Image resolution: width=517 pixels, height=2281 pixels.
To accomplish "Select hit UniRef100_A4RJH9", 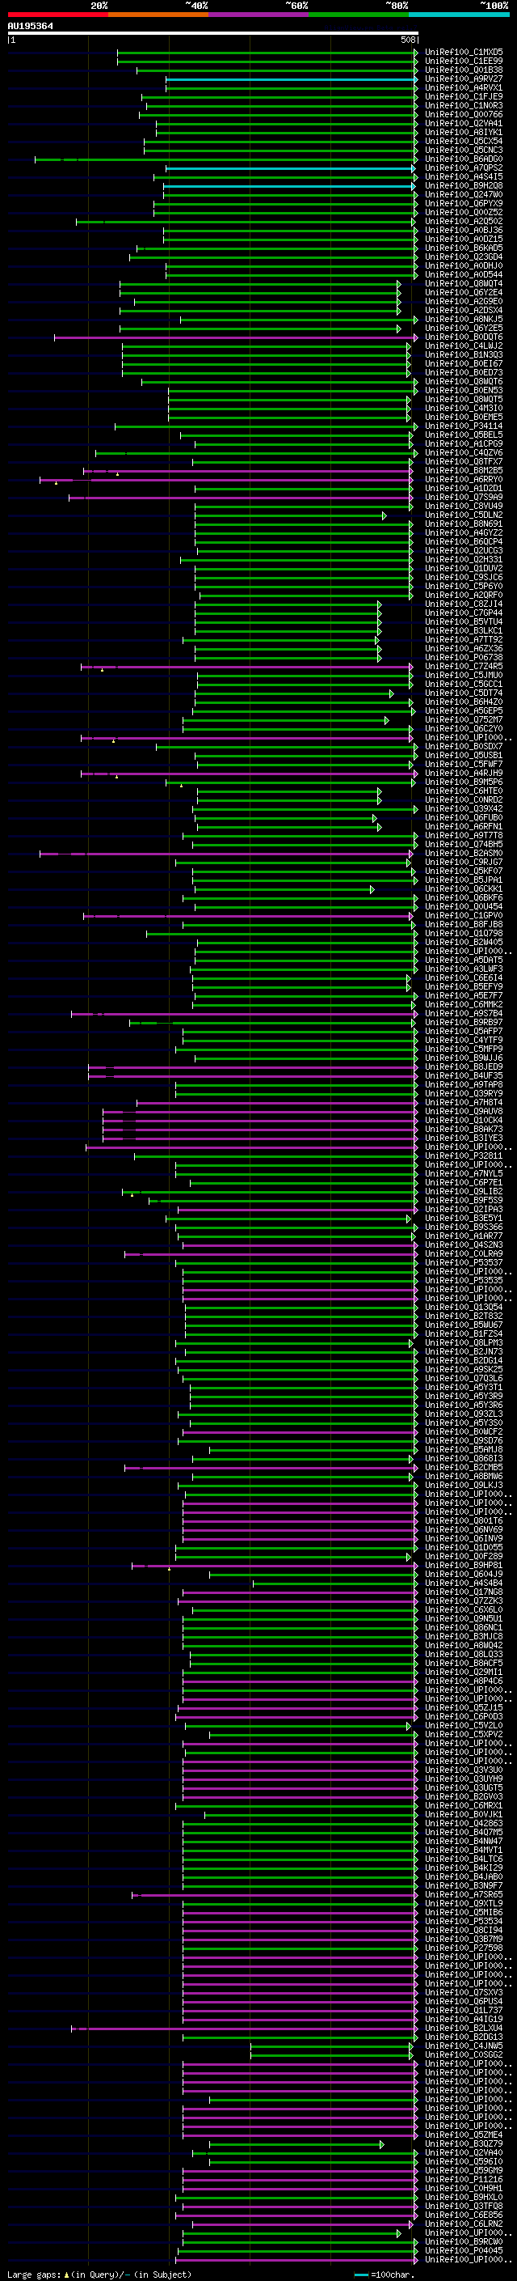I will [x=464, y=773].
